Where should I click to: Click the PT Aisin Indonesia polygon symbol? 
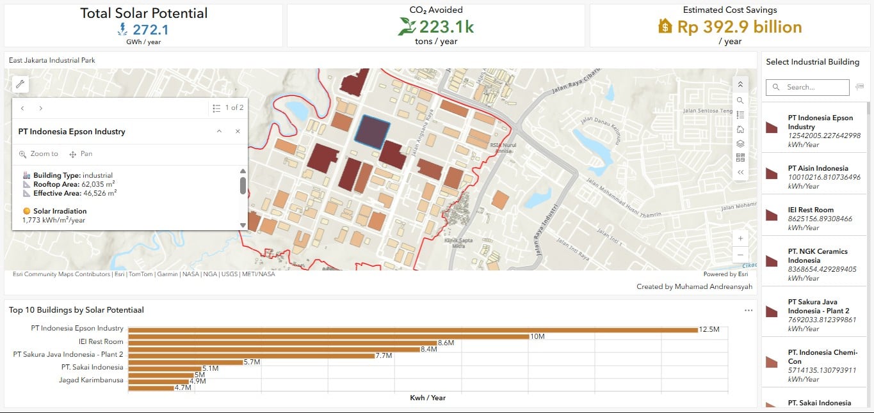coord(771,173)
